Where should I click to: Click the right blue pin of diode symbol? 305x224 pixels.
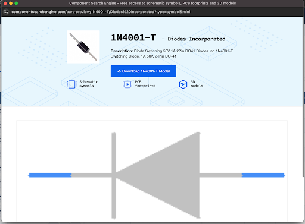click(263, 175)
